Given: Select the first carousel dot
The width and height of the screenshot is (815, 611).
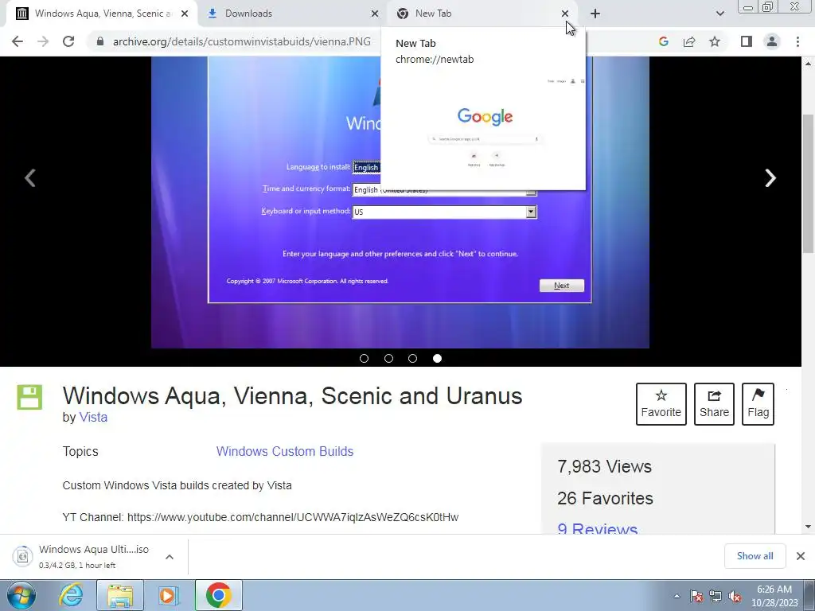Looking at the screenshot, I should (364, 359).
